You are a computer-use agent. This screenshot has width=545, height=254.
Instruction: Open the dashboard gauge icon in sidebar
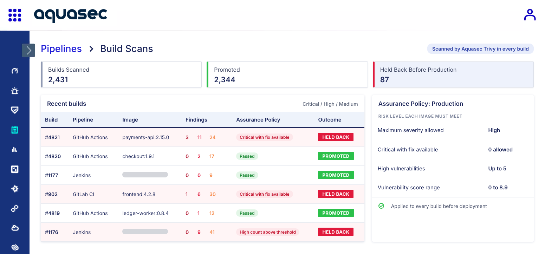(15, 71)
